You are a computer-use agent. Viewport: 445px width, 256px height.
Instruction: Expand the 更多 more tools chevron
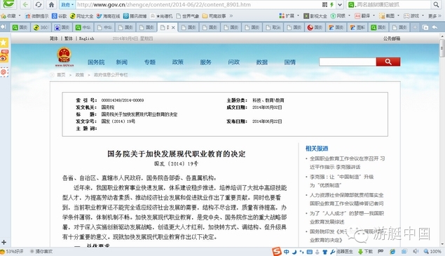tap(434, 16)
